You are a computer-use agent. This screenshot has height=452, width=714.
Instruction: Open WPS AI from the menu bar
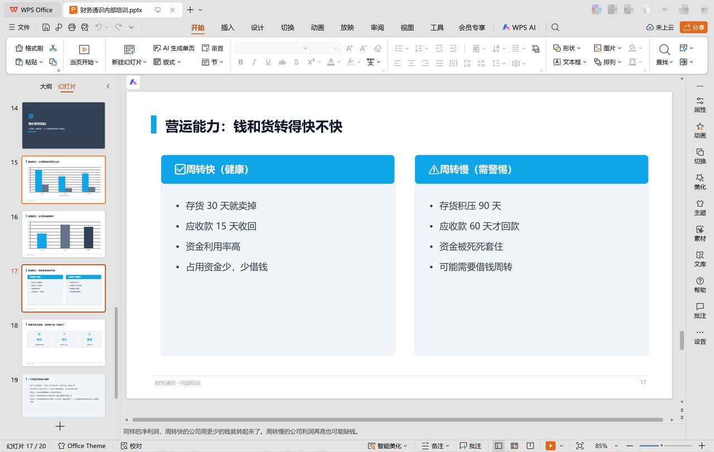click(x=519, y=27)
